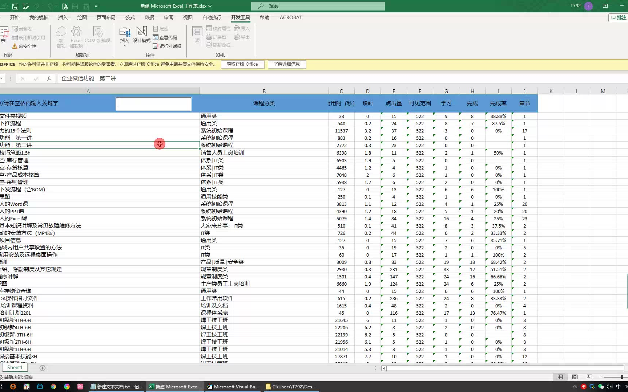Image resolution: width=628 pixels, height=392 pixels.
Task: Adjust the zoom slider in status bar
Action: (x=622, y=377)
